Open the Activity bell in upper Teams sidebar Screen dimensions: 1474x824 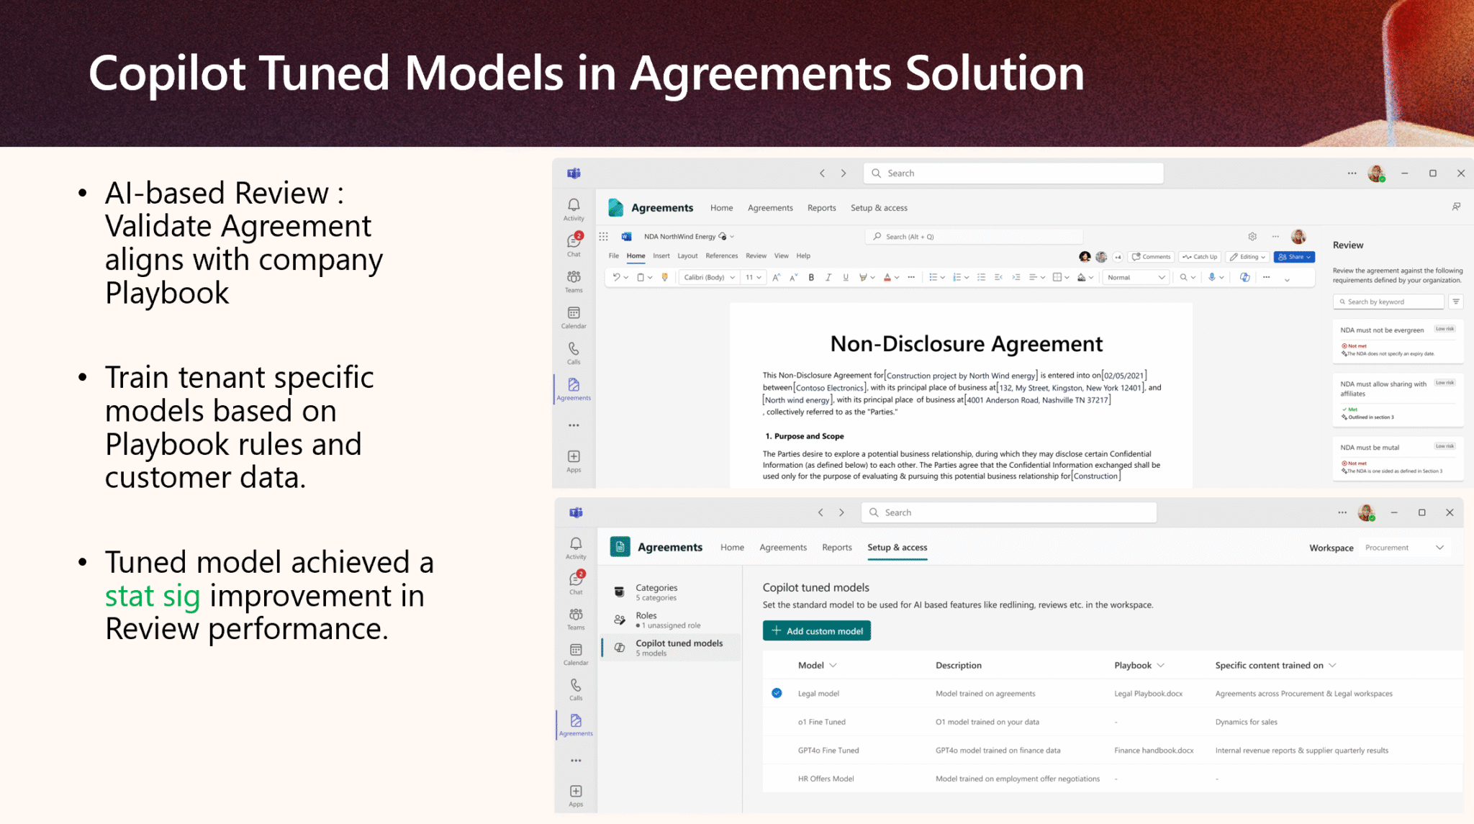[574, 209]
